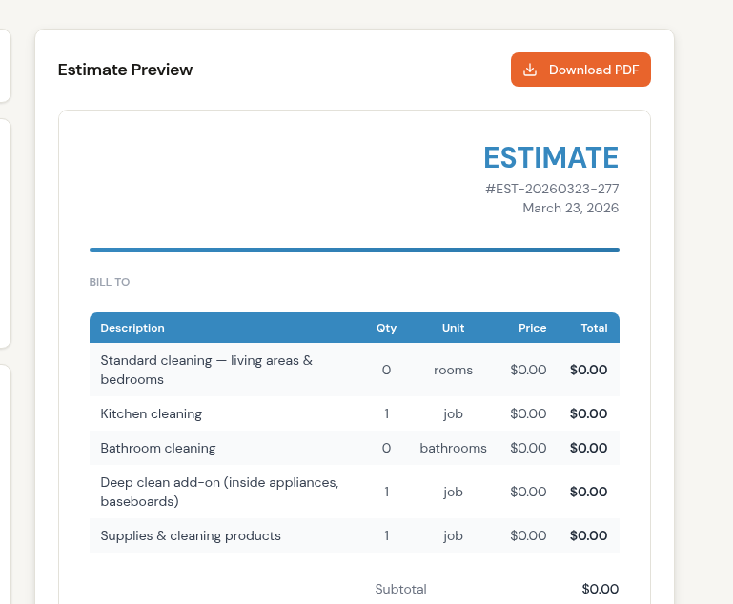Select estimate number #EST-20260323-277
The width and height of the screenshot is (733, 604).
click(552, 189)
